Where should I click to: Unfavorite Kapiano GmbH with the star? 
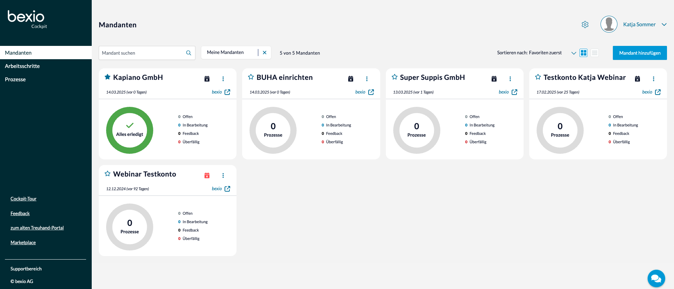click(108, 77)
